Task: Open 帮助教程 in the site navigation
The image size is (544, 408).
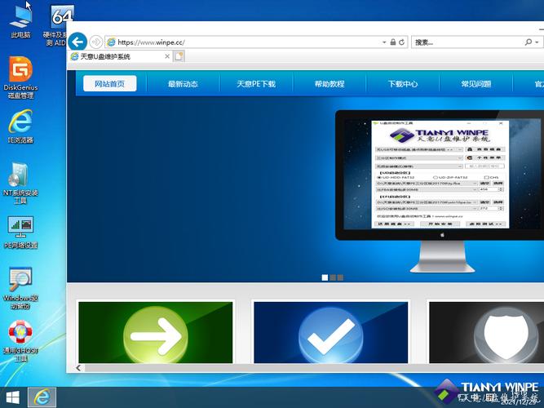Action: pos(329,84)
